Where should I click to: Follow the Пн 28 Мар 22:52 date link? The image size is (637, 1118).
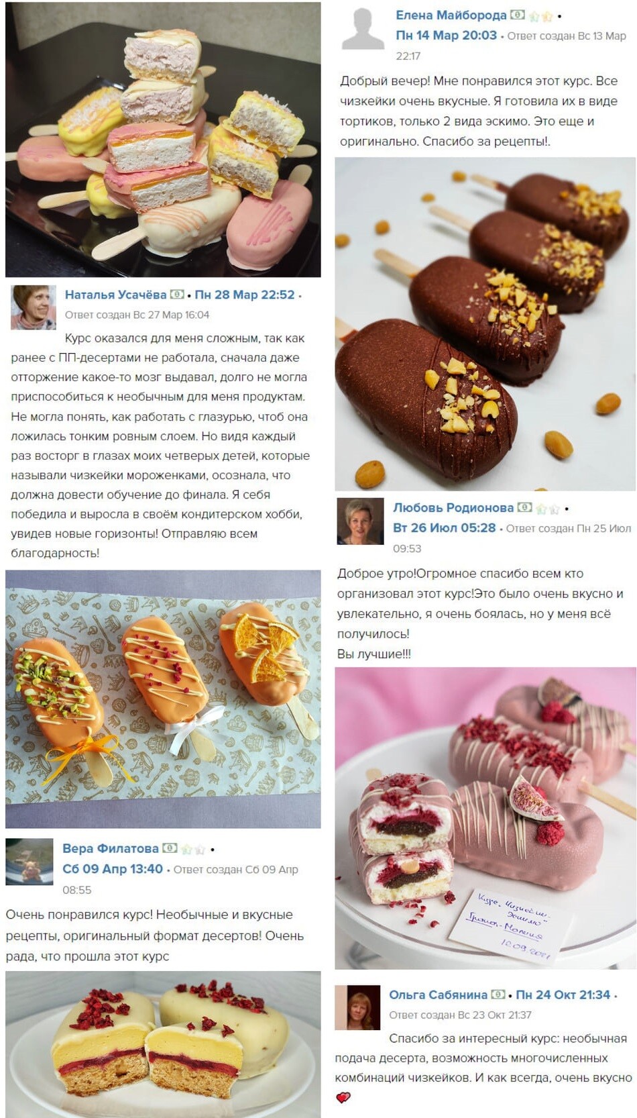tap(245, 295)
